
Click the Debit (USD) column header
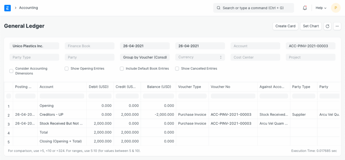point(98,87)
